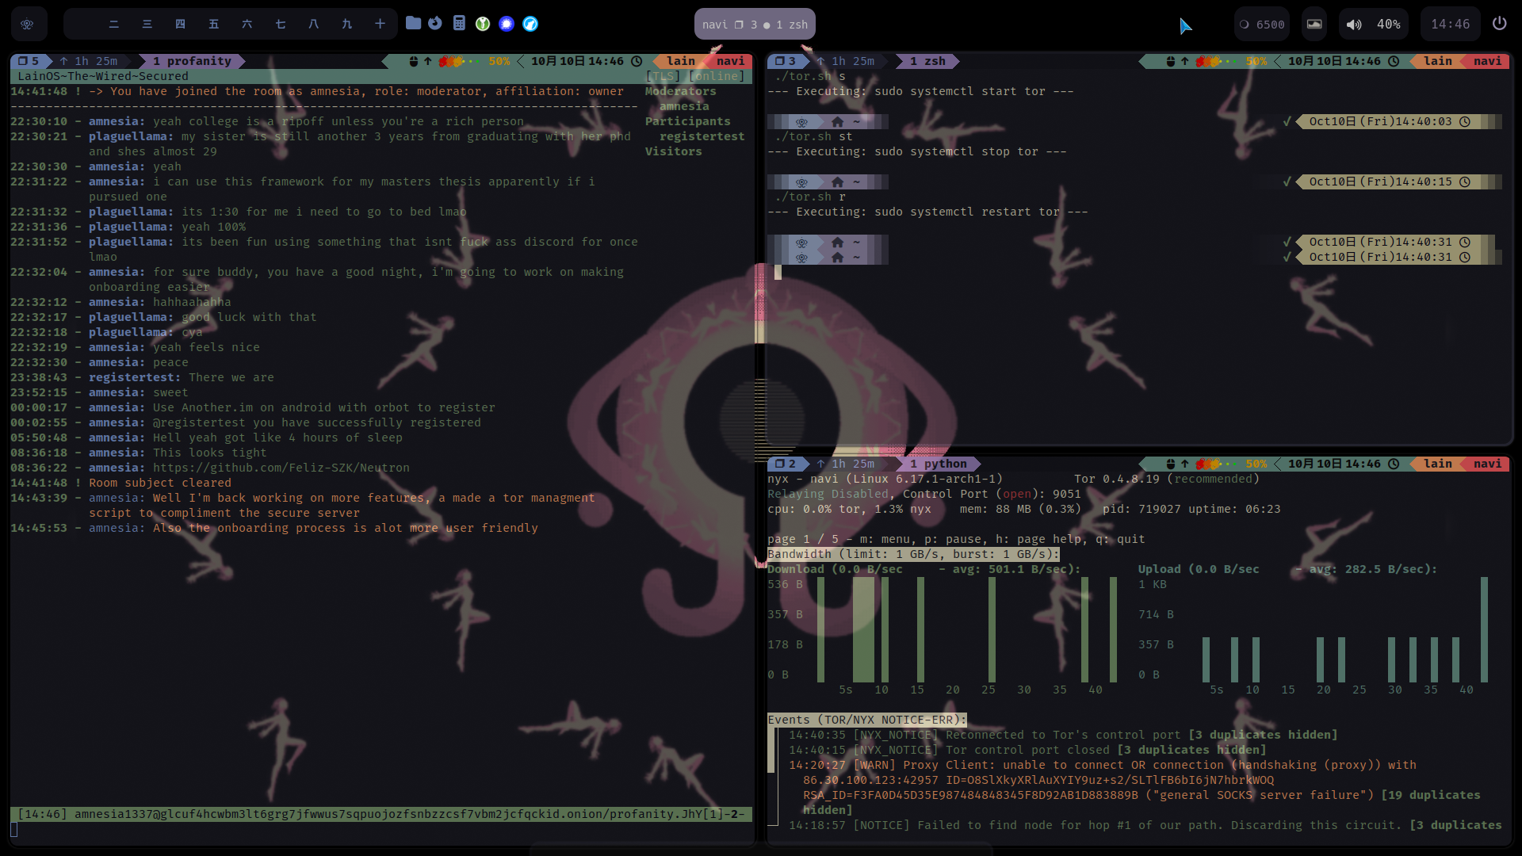Mute audio via the speaker icon

1354,25
